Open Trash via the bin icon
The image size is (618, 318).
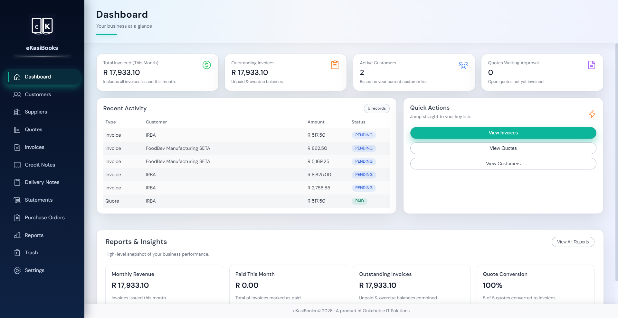(x=17, y=252)
